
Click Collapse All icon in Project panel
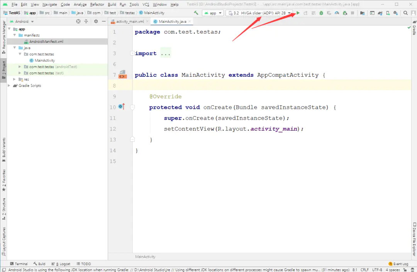pos(86,21)
